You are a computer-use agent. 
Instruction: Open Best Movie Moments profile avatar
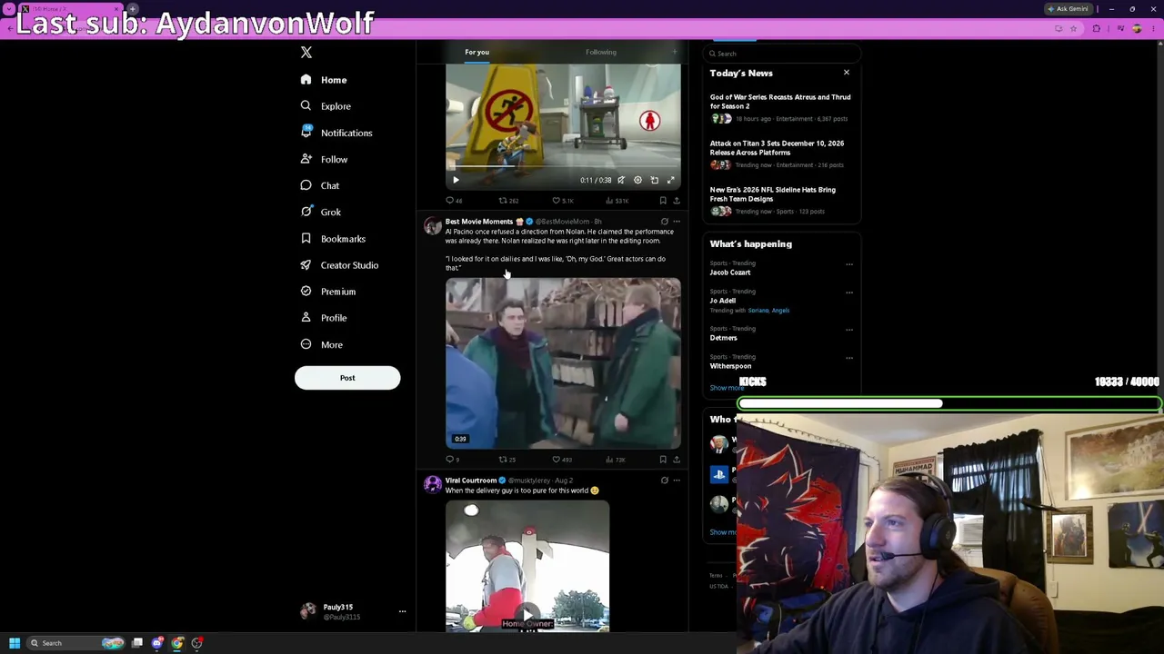pyautogui.click(x=433, y=226)
